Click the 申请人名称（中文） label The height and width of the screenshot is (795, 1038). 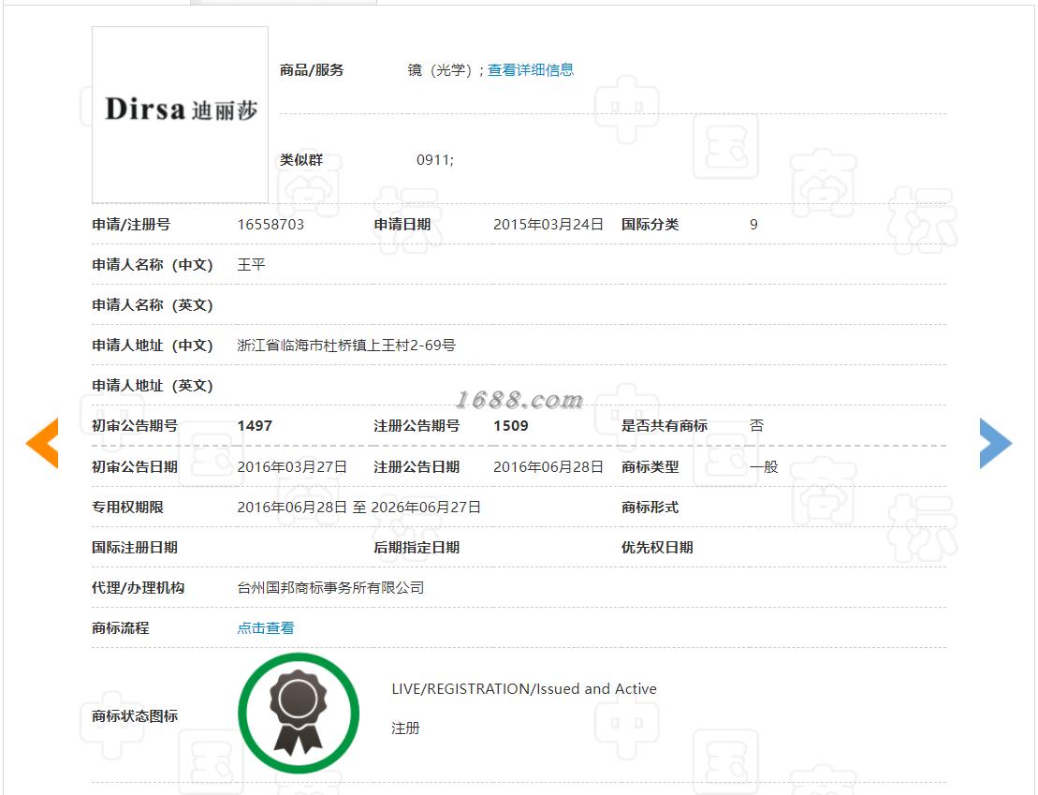(153, 265)
